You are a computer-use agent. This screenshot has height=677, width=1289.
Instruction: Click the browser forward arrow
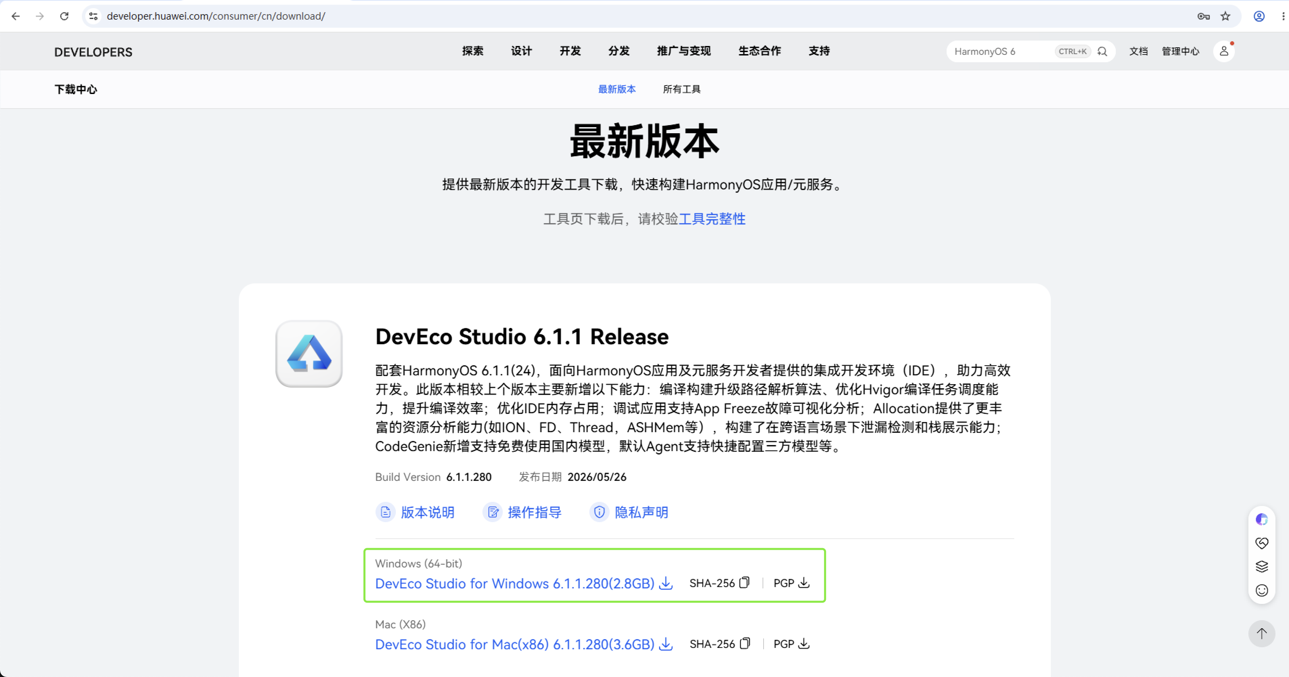40,16
